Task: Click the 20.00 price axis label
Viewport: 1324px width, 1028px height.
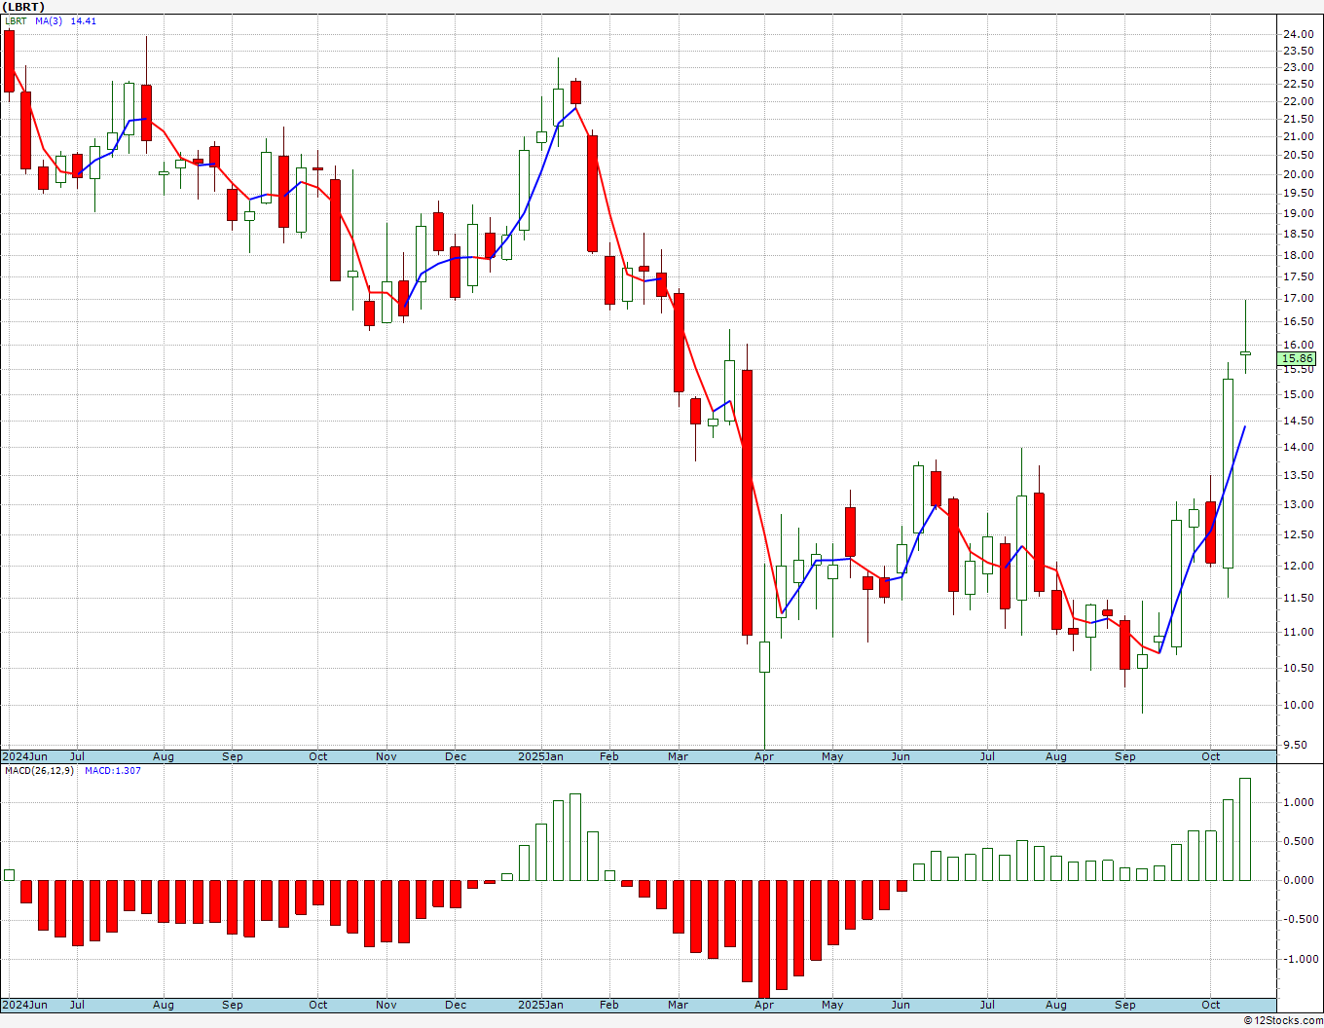Action: coord(1298,174)
